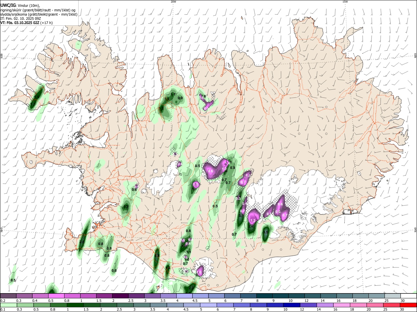
Task: Click the crimson rain swatch between 25 and 30
Action: point(392,305)
